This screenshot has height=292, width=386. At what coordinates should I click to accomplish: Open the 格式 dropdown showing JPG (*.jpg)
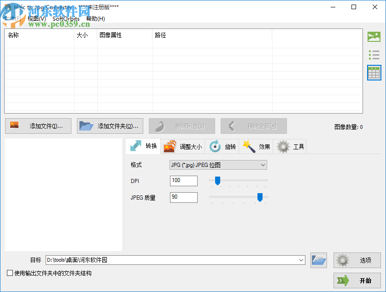tap(217, 165)
